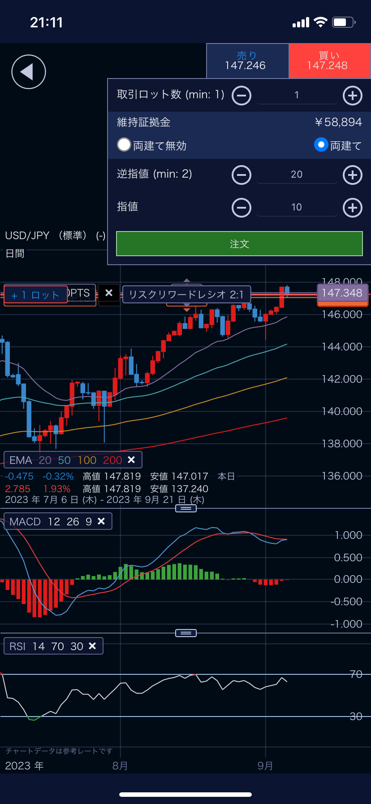Image resolution: width=371 pixels, height=804 pixels.
Task: Remove the EMA indicator with X
Action: coord(131,460)
